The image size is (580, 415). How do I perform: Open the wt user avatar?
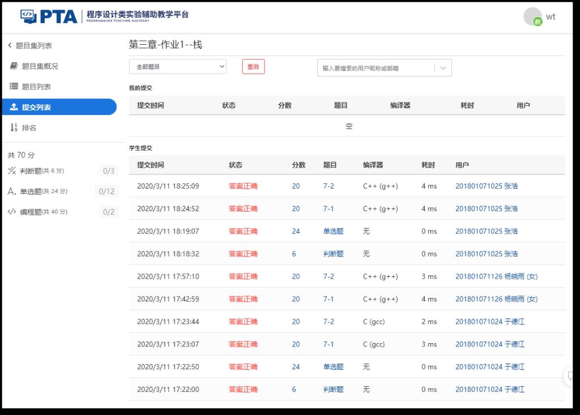[x=532, y=17]
